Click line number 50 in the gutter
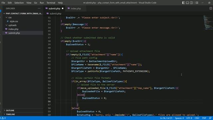The height and width of the screenshot is (120, 213). coord(49,81)
